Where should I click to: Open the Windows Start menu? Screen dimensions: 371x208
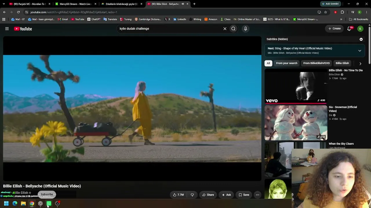click(x=6, y=204)
